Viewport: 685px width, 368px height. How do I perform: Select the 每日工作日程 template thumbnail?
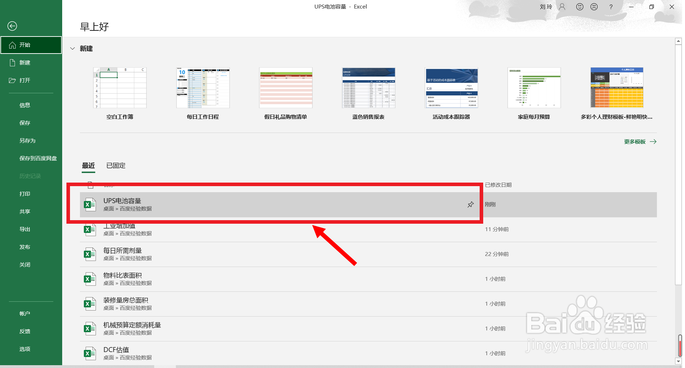click(203, 88)
